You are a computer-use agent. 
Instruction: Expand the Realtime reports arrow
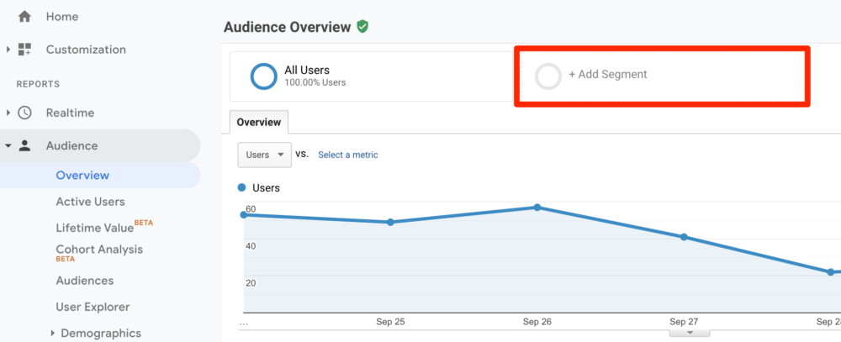click(8, 113)
